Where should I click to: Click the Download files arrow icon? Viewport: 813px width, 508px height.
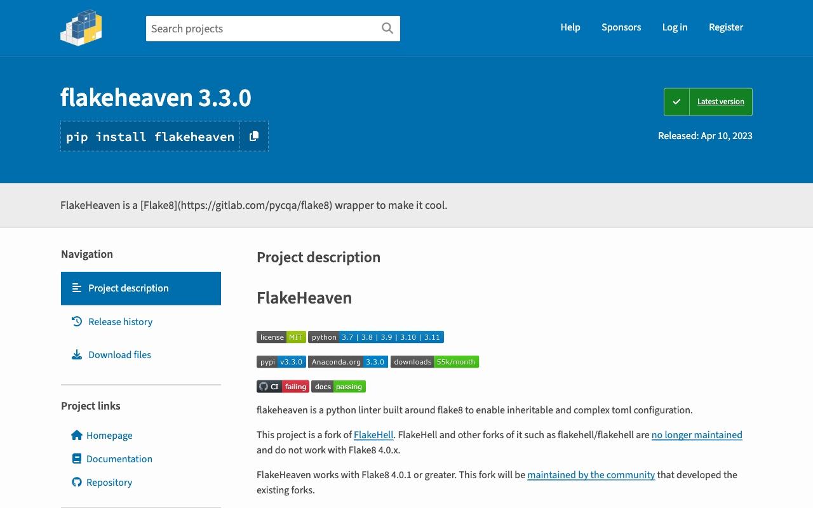pos(77,355)
